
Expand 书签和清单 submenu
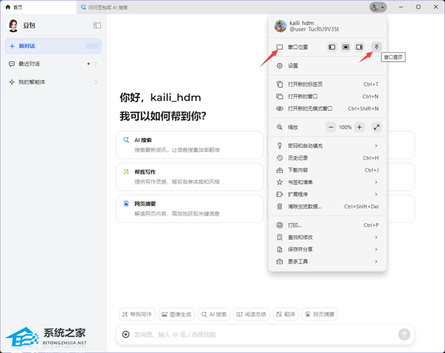[328, 182]
